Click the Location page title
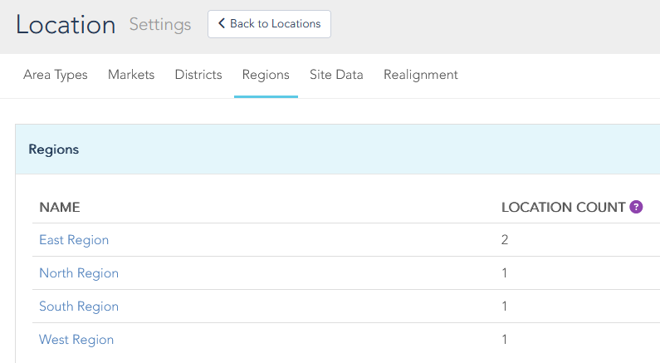The width and height of the screenshot is (660, 363). pos(66,25)
